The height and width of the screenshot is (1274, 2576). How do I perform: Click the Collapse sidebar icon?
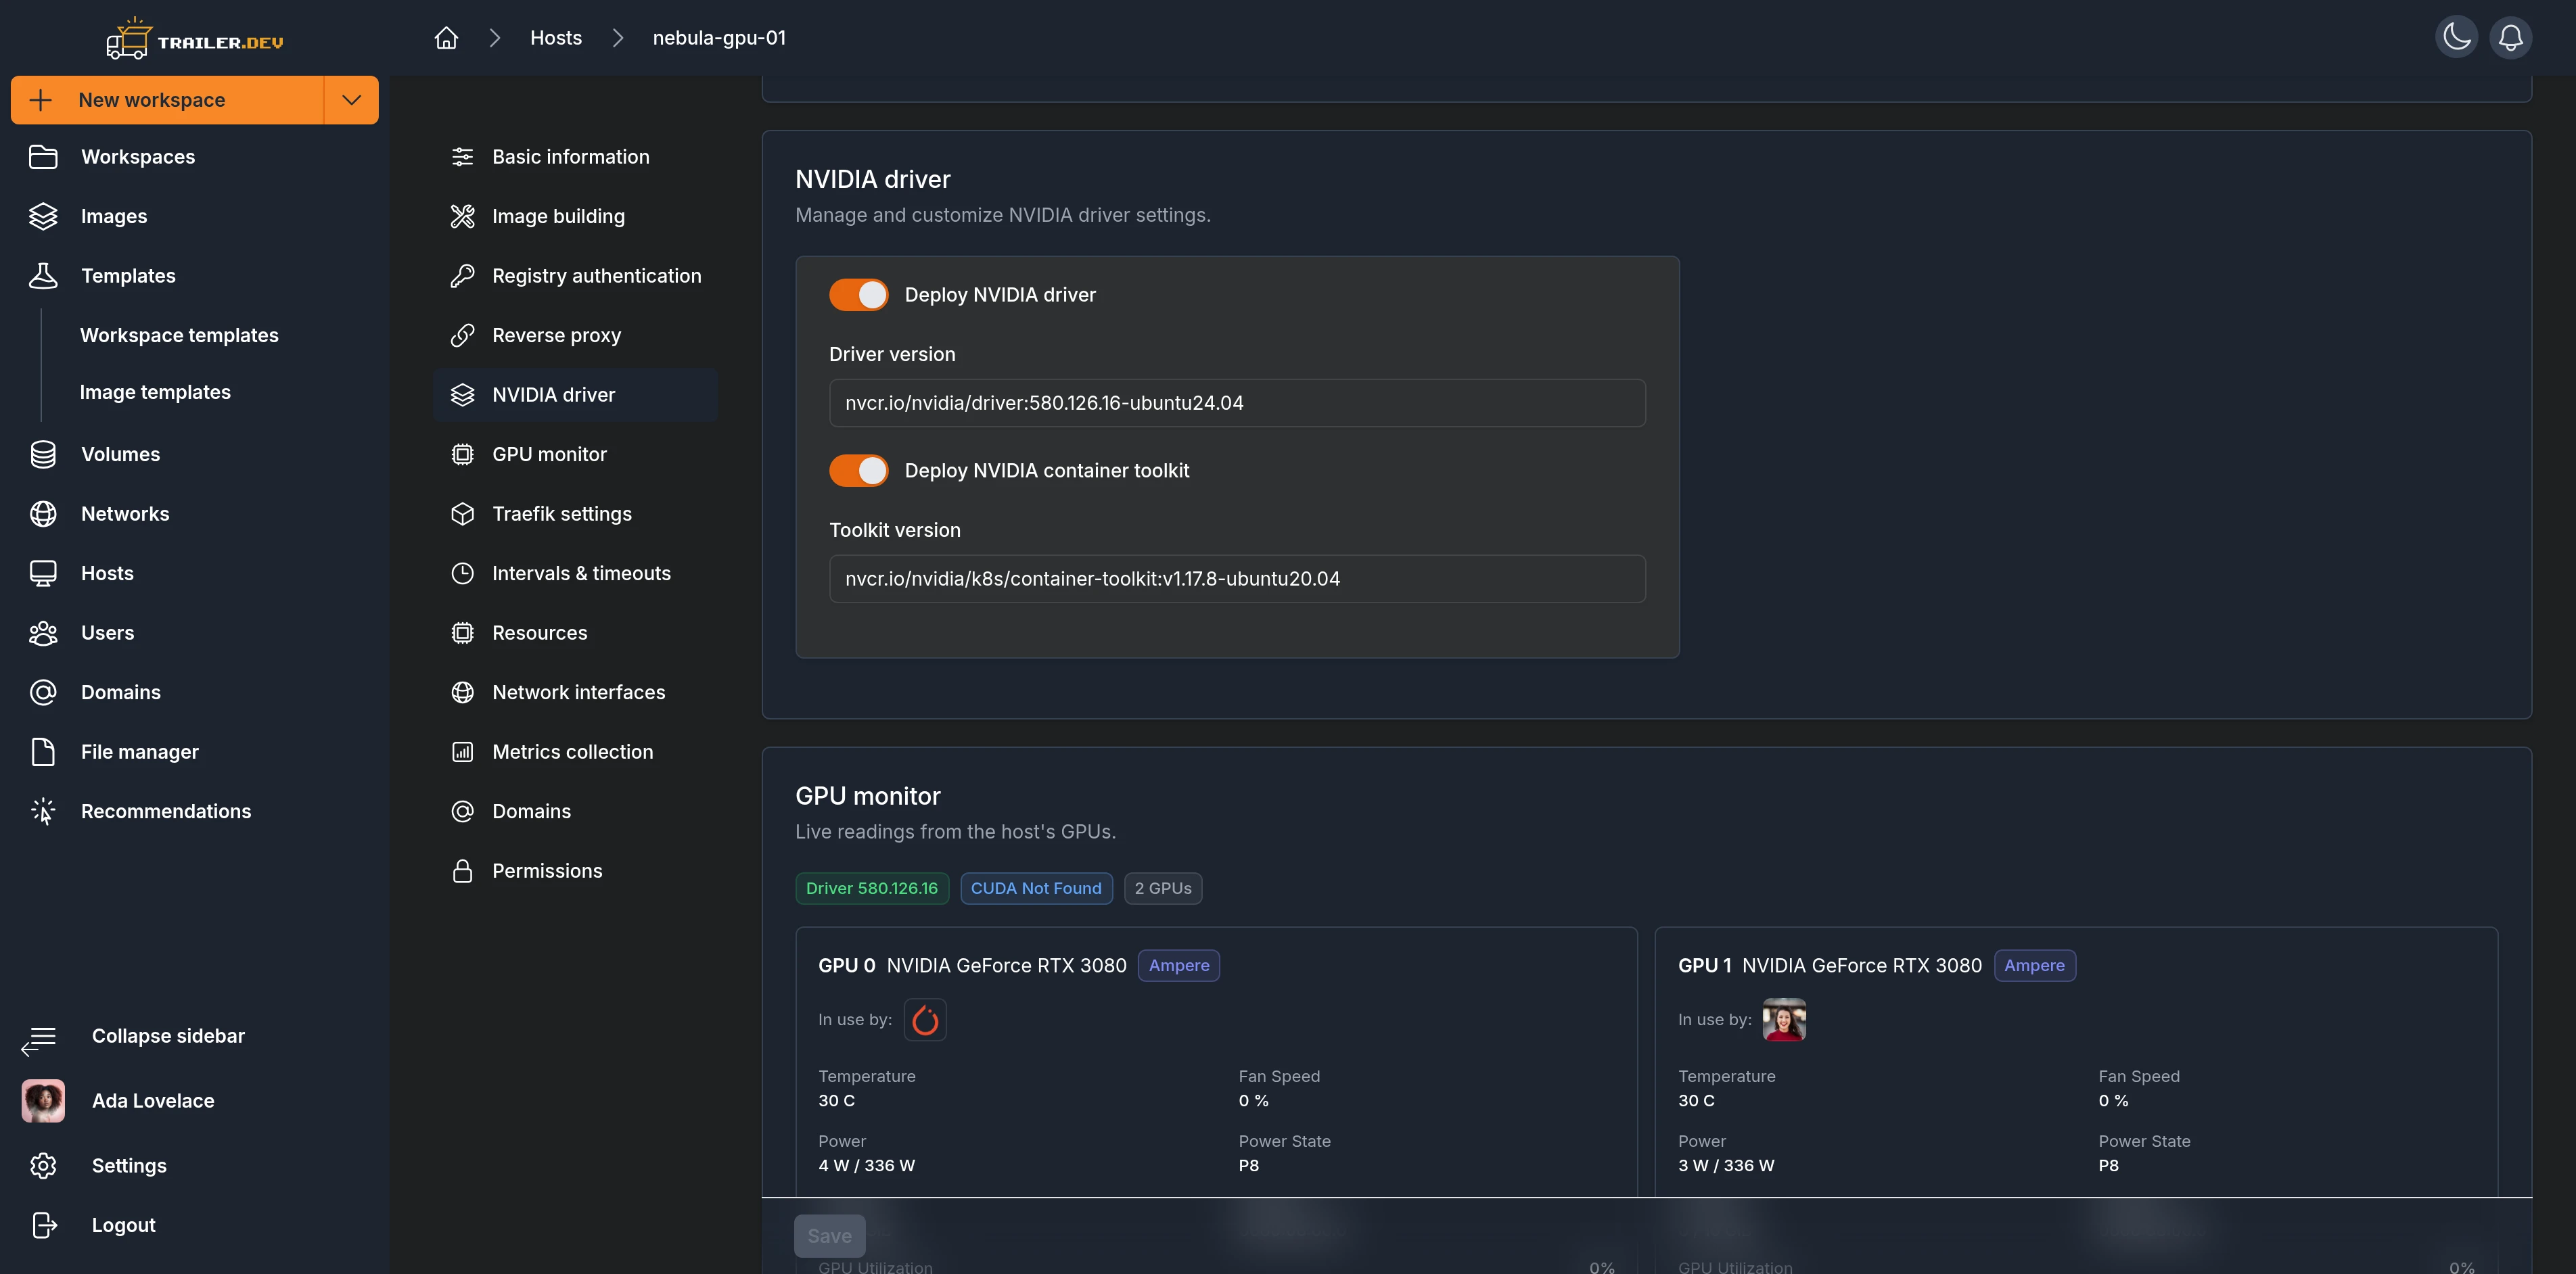[39, 1040]
